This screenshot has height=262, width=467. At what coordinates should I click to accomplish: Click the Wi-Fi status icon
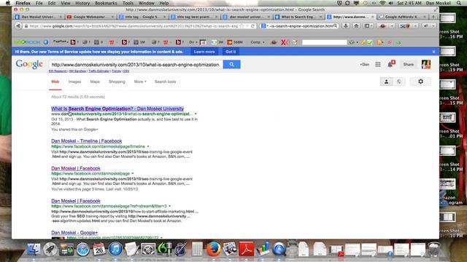point(382,3)
